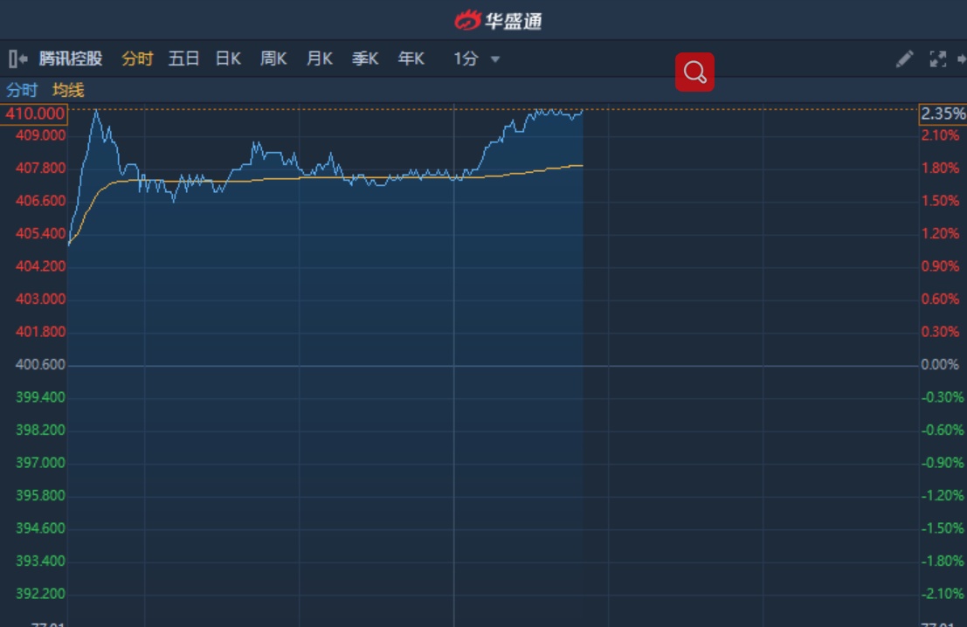Screen dimensions: 967x627
Task: Enter fullscreen chart view
Action: 938,59
